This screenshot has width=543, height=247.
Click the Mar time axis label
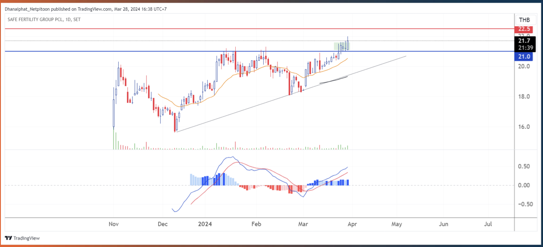tap(303, 224)
